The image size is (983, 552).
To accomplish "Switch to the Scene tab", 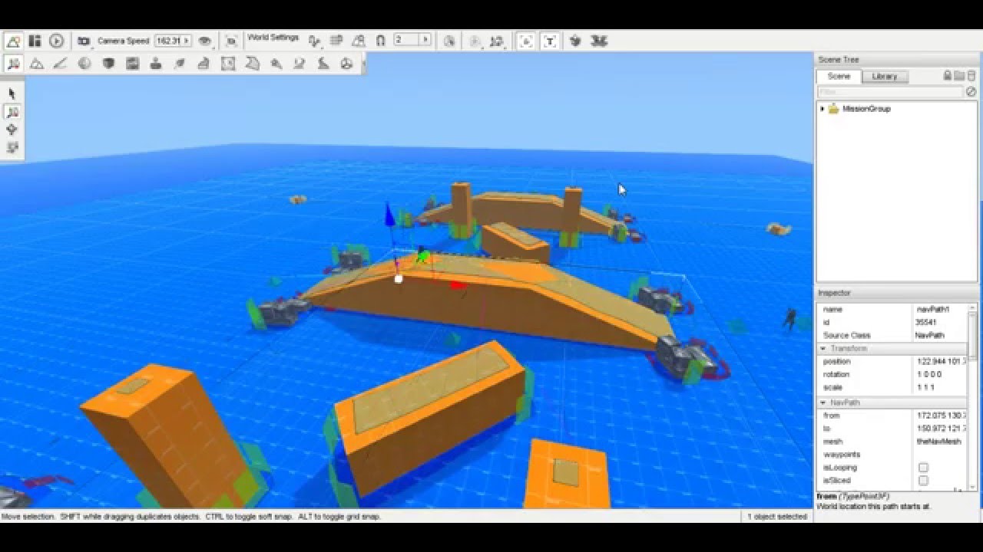I will [839, 76].
